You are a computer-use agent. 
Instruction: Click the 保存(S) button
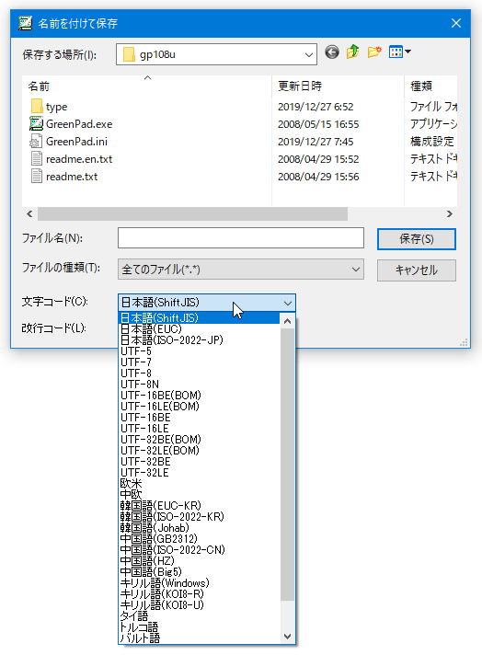click(417, 239)
